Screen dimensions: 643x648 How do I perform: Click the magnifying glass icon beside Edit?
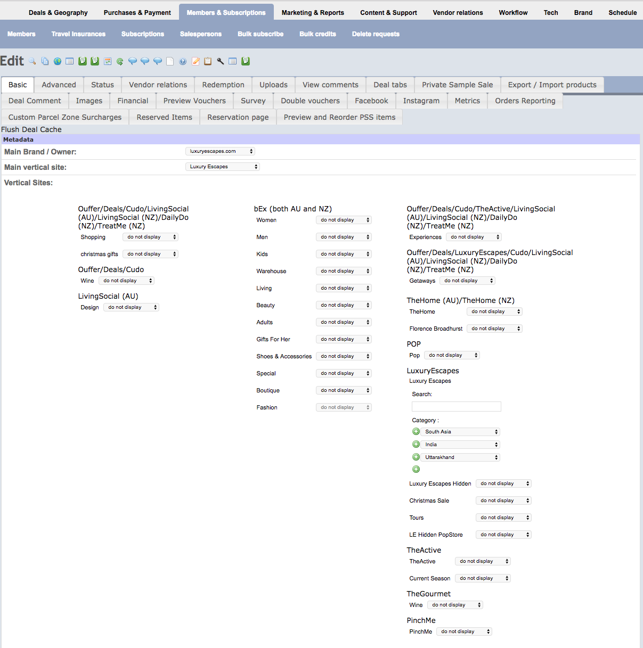[32, 61]
